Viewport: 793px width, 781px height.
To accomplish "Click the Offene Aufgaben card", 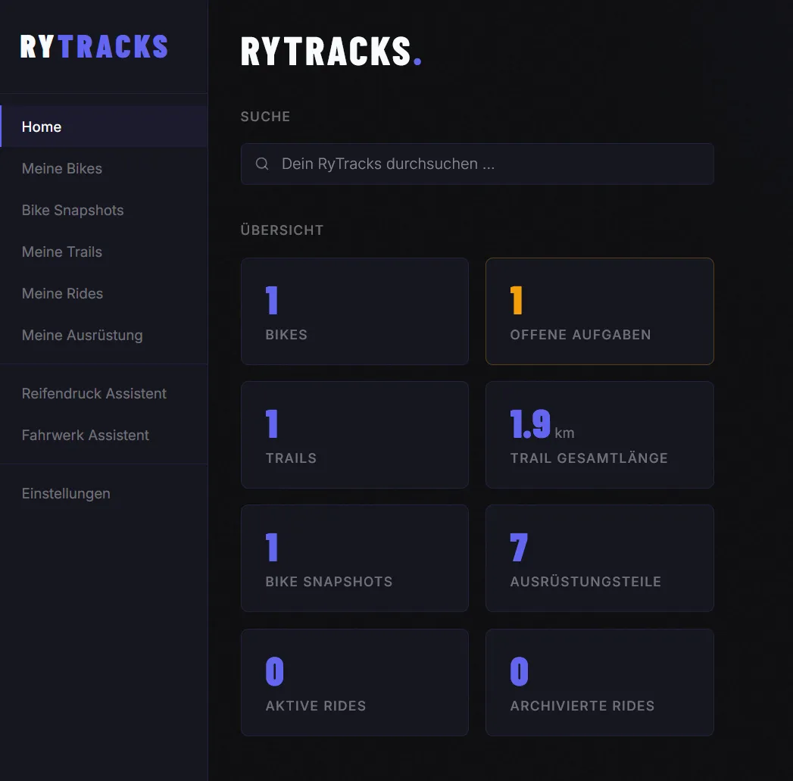I will click(599, 311).
